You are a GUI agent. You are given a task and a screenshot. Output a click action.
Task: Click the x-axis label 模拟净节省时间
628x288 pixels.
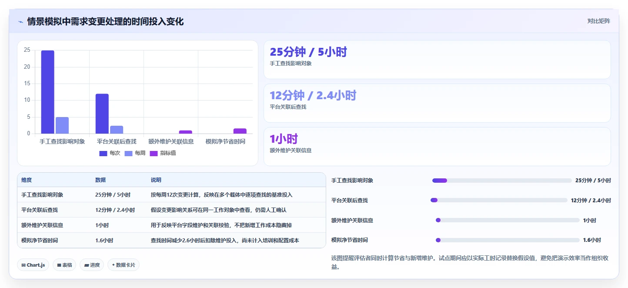pos(225,141)
